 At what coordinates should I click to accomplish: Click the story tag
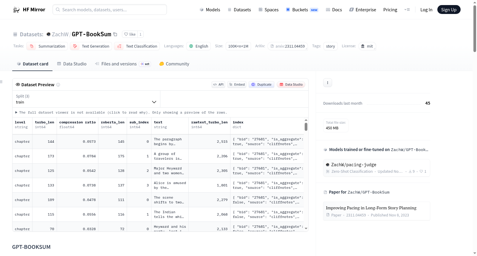point(331,46)
